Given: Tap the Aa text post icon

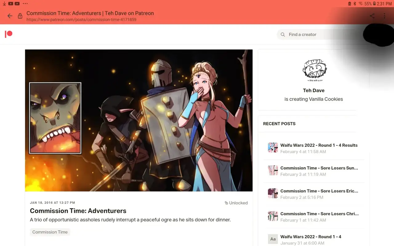Looking at the screenshot, I should point(273,239).
